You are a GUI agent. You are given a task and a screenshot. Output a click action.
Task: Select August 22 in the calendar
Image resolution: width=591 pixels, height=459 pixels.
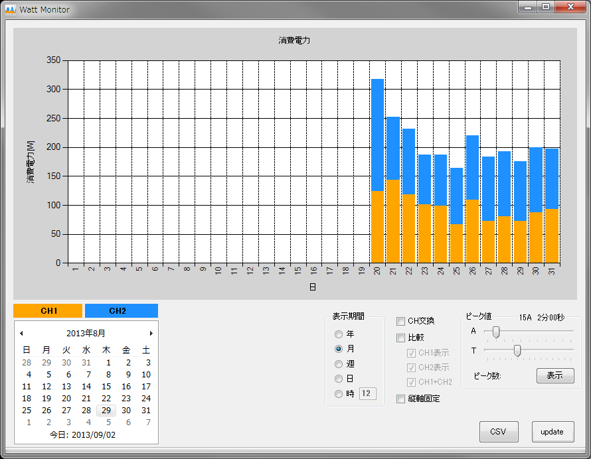[x=106, y=399]
